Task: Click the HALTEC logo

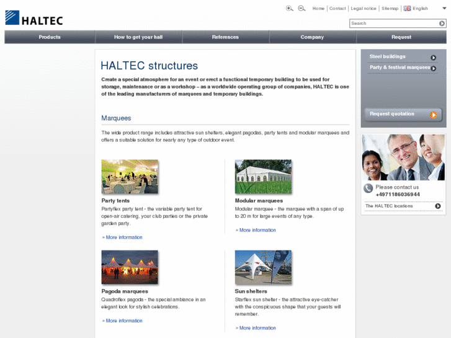Action: pyautogui.click(x=34, y=18)
